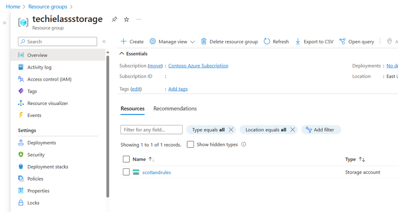Remove the Type equals all filter
Screen dimensions: 398x212
click(x=231, y=130)
